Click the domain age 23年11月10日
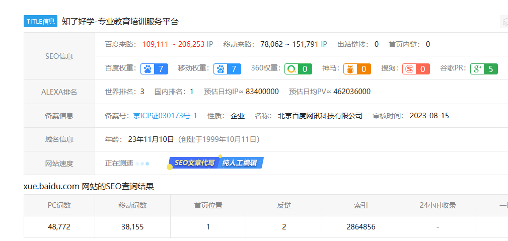The image size is (508, 241). 152,139
